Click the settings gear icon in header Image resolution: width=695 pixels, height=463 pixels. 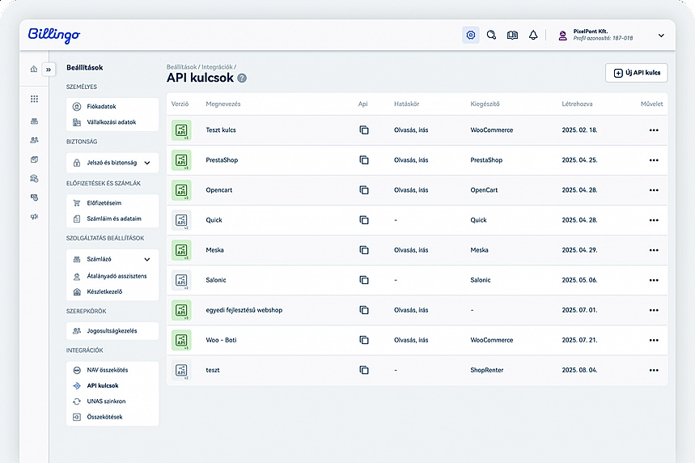tap(471, 35)
